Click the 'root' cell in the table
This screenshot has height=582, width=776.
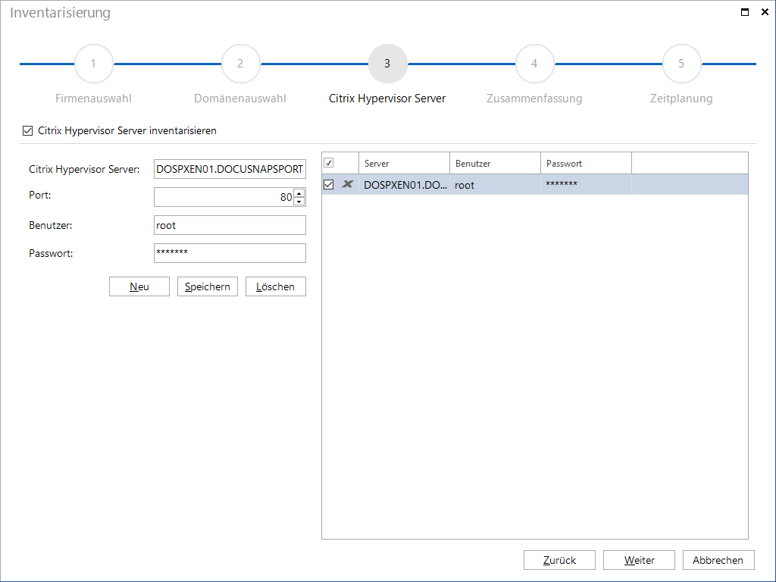pos(495,185)
